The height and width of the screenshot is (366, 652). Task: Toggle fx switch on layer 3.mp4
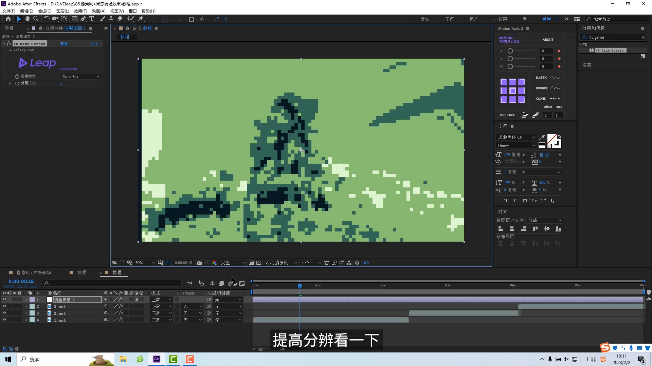point(121,306)
